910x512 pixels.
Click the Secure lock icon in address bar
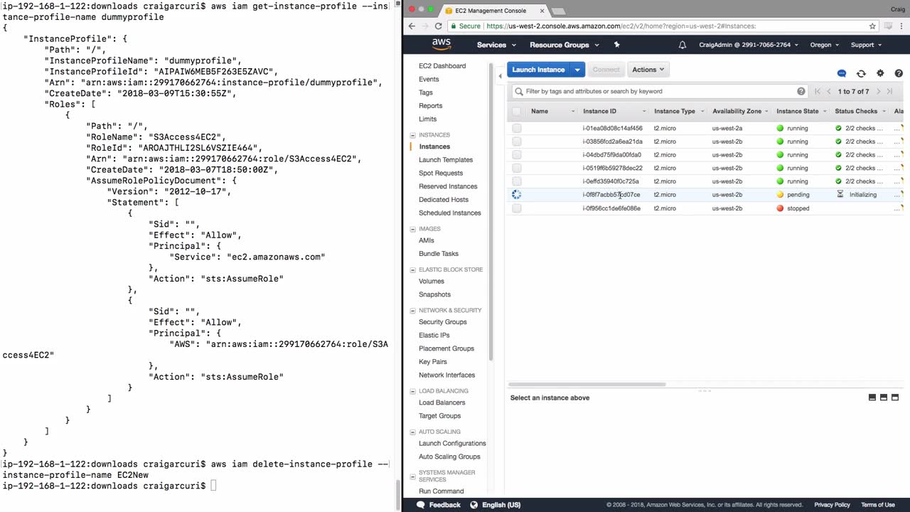pos(453,26)
